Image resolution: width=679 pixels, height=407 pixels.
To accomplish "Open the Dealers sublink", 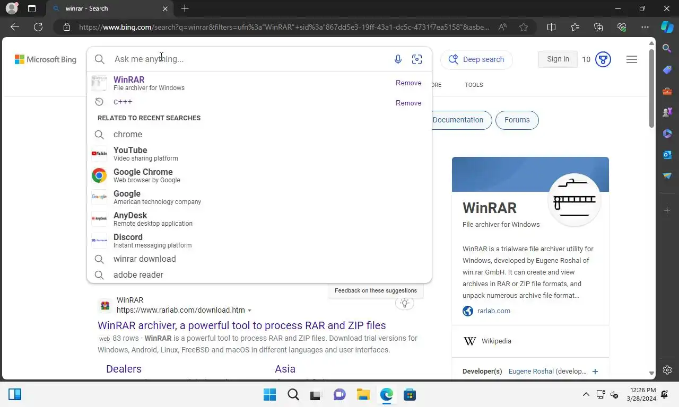I will (x=124, y=369).
